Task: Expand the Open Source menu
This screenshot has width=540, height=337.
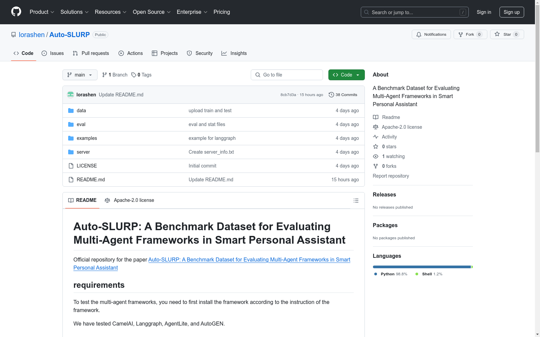Action: click(x=152, y=12)
